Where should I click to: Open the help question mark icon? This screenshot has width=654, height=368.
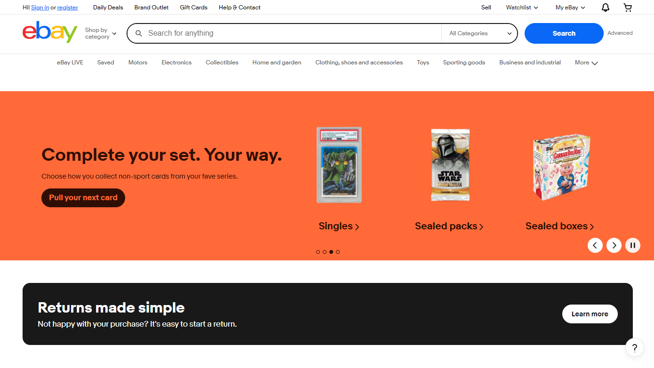pyautogui.click(x=634, y=348)
